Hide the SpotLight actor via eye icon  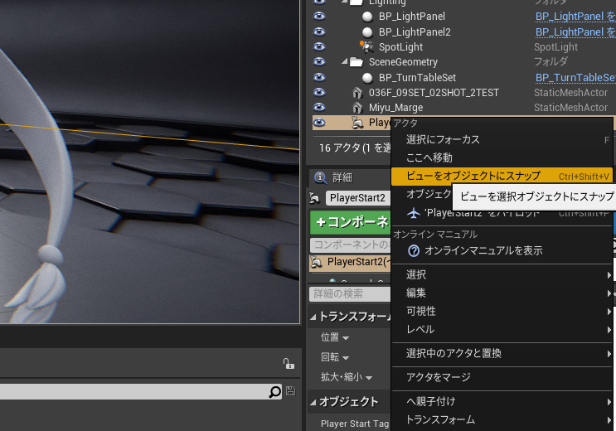(318, 46)
